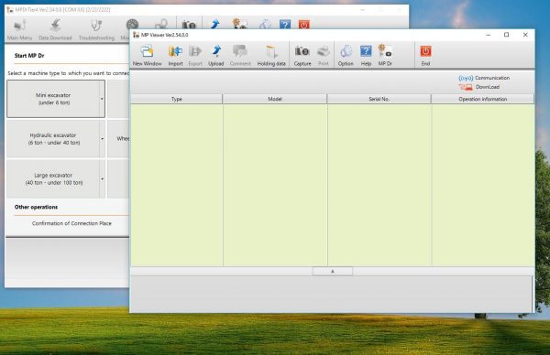Screen dimensions: 550x355
Task: Open Help in MP Viewer toolbar
Action: (366, 55)
